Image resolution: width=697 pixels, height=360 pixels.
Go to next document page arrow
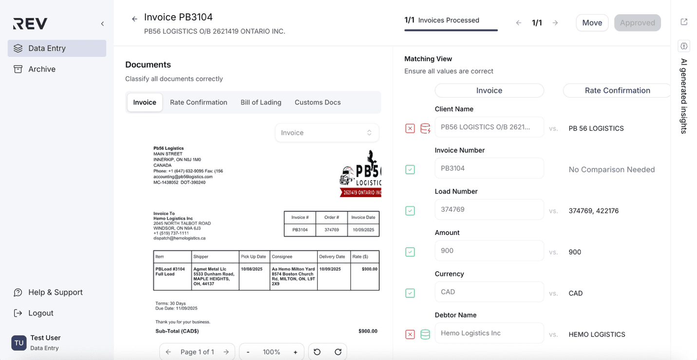[x=226, y=352]
